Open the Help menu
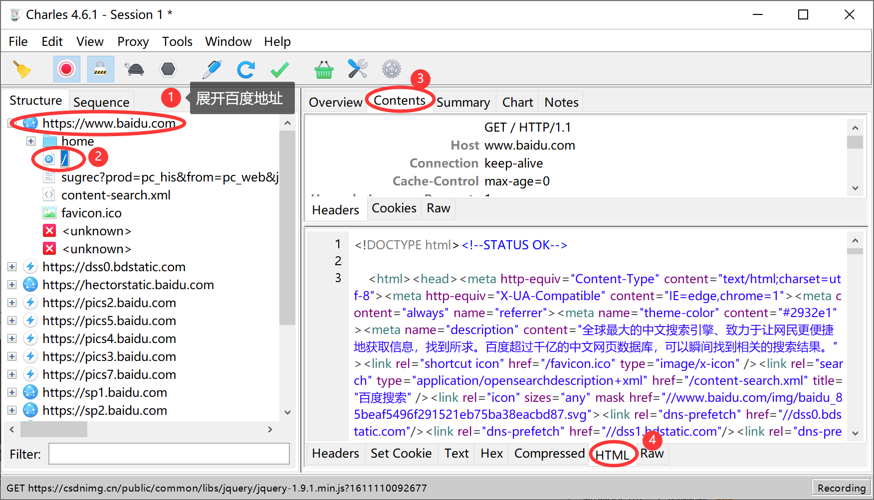Screen dimensions: 874x500 pyautogui.click(x=277, y=41)
